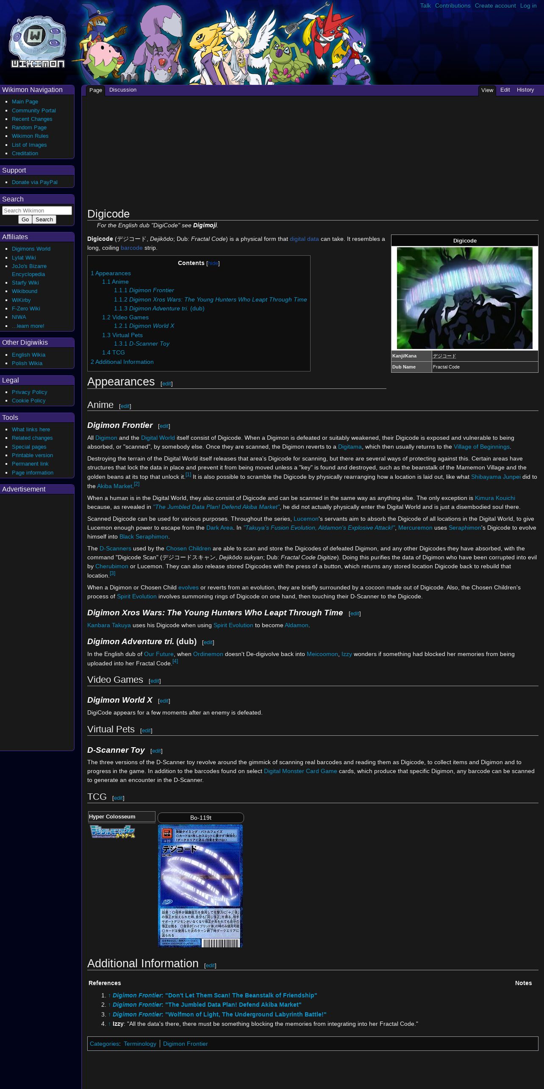Select the Page tab
This screenshot has height=1089, width=544.
click(96, 90)
